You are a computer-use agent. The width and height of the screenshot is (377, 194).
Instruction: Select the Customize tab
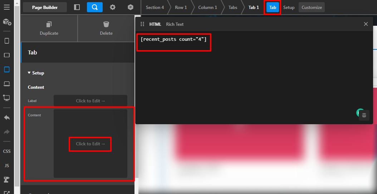(x=312, y=8)
